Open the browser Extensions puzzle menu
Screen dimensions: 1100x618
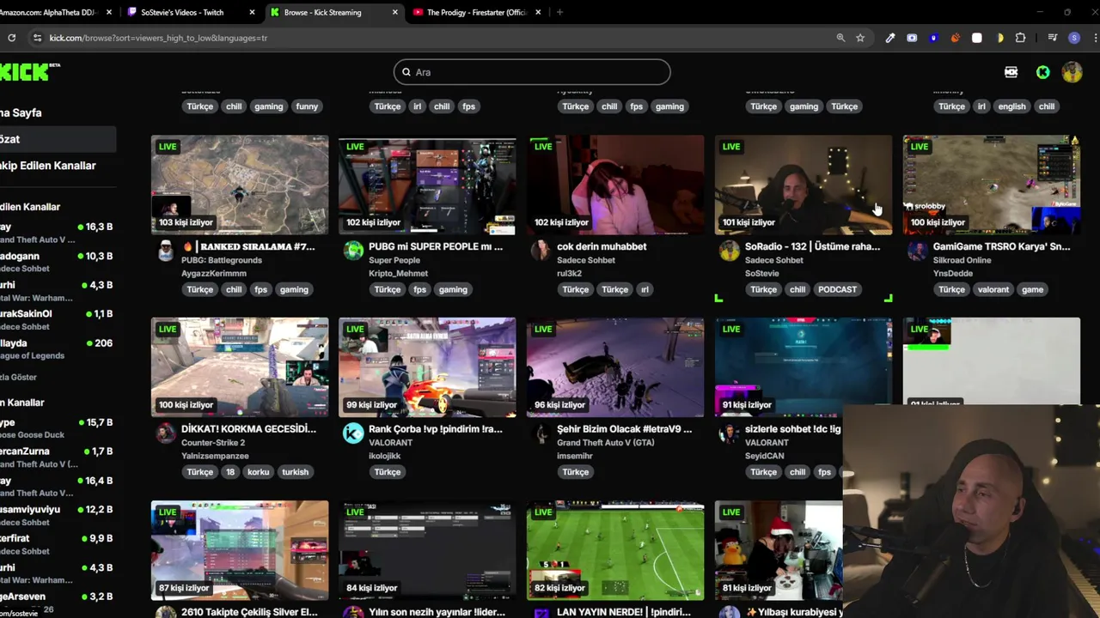pyautogui.click(x=1021, y=38)
